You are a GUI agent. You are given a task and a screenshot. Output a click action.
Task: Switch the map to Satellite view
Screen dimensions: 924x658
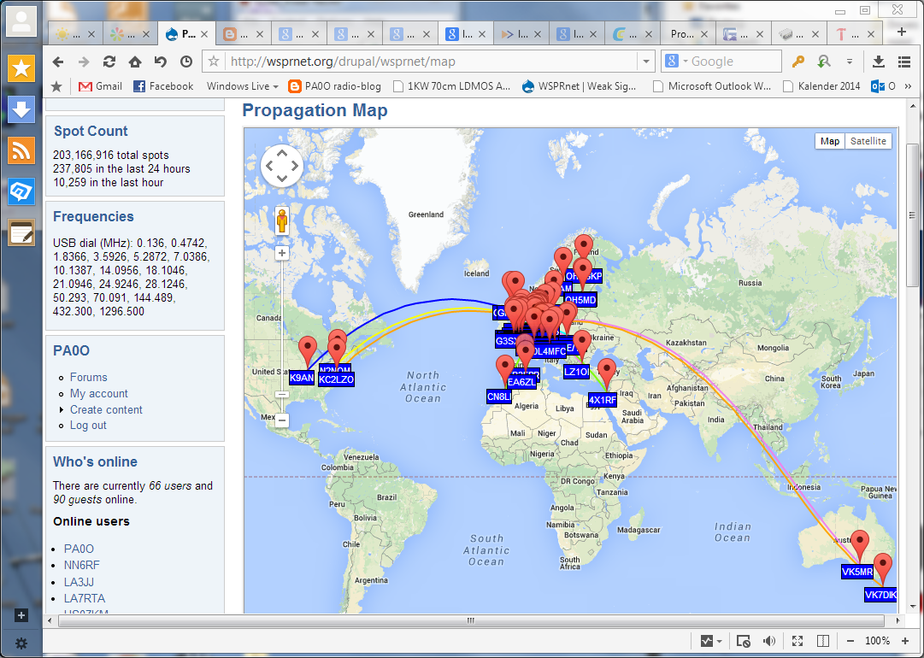coord(868,141)
